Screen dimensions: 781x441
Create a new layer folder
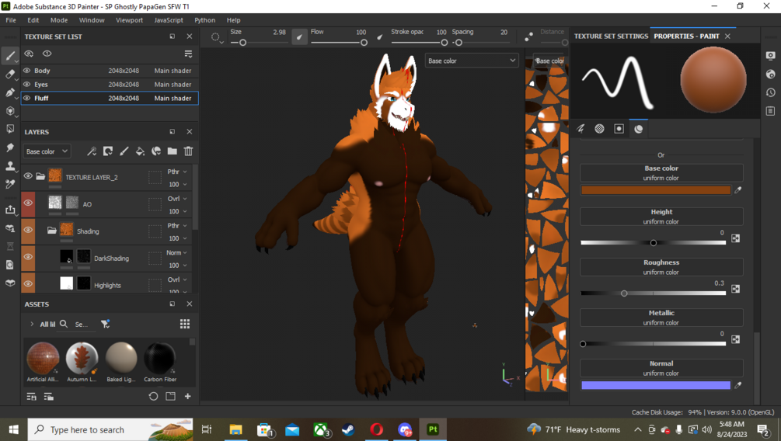172,151
